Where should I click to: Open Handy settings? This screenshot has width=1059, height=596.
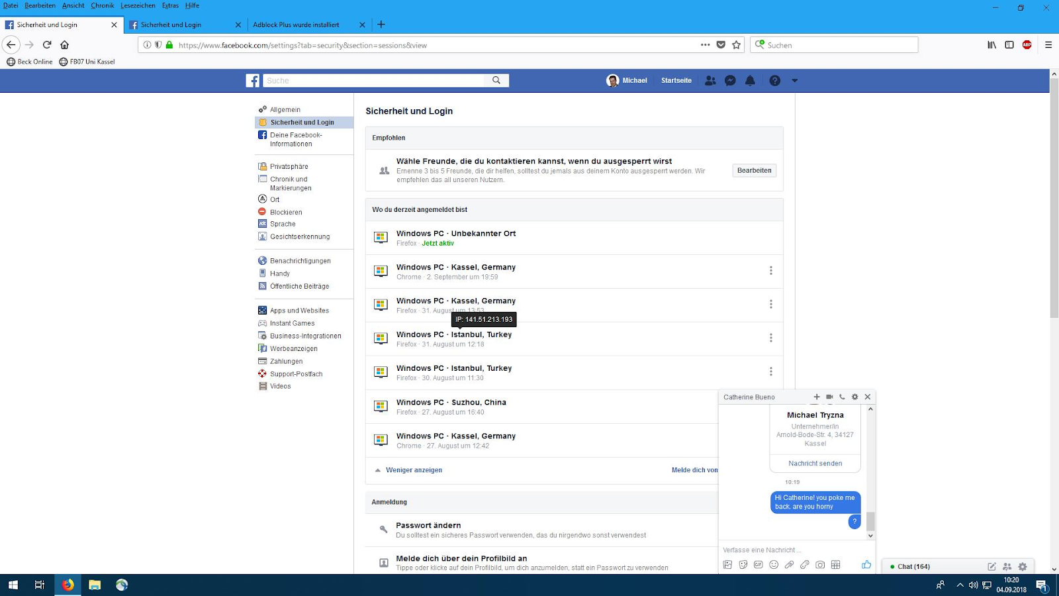tap(279, 273)
